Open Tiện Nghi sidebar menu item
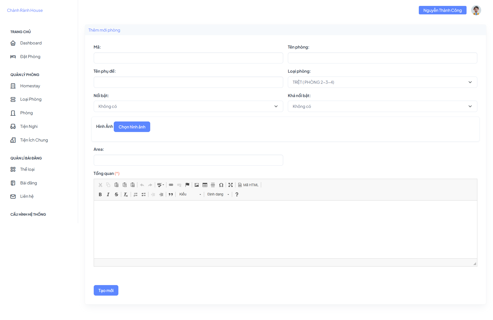Screen dimensions: 493x320 point(29,127)
